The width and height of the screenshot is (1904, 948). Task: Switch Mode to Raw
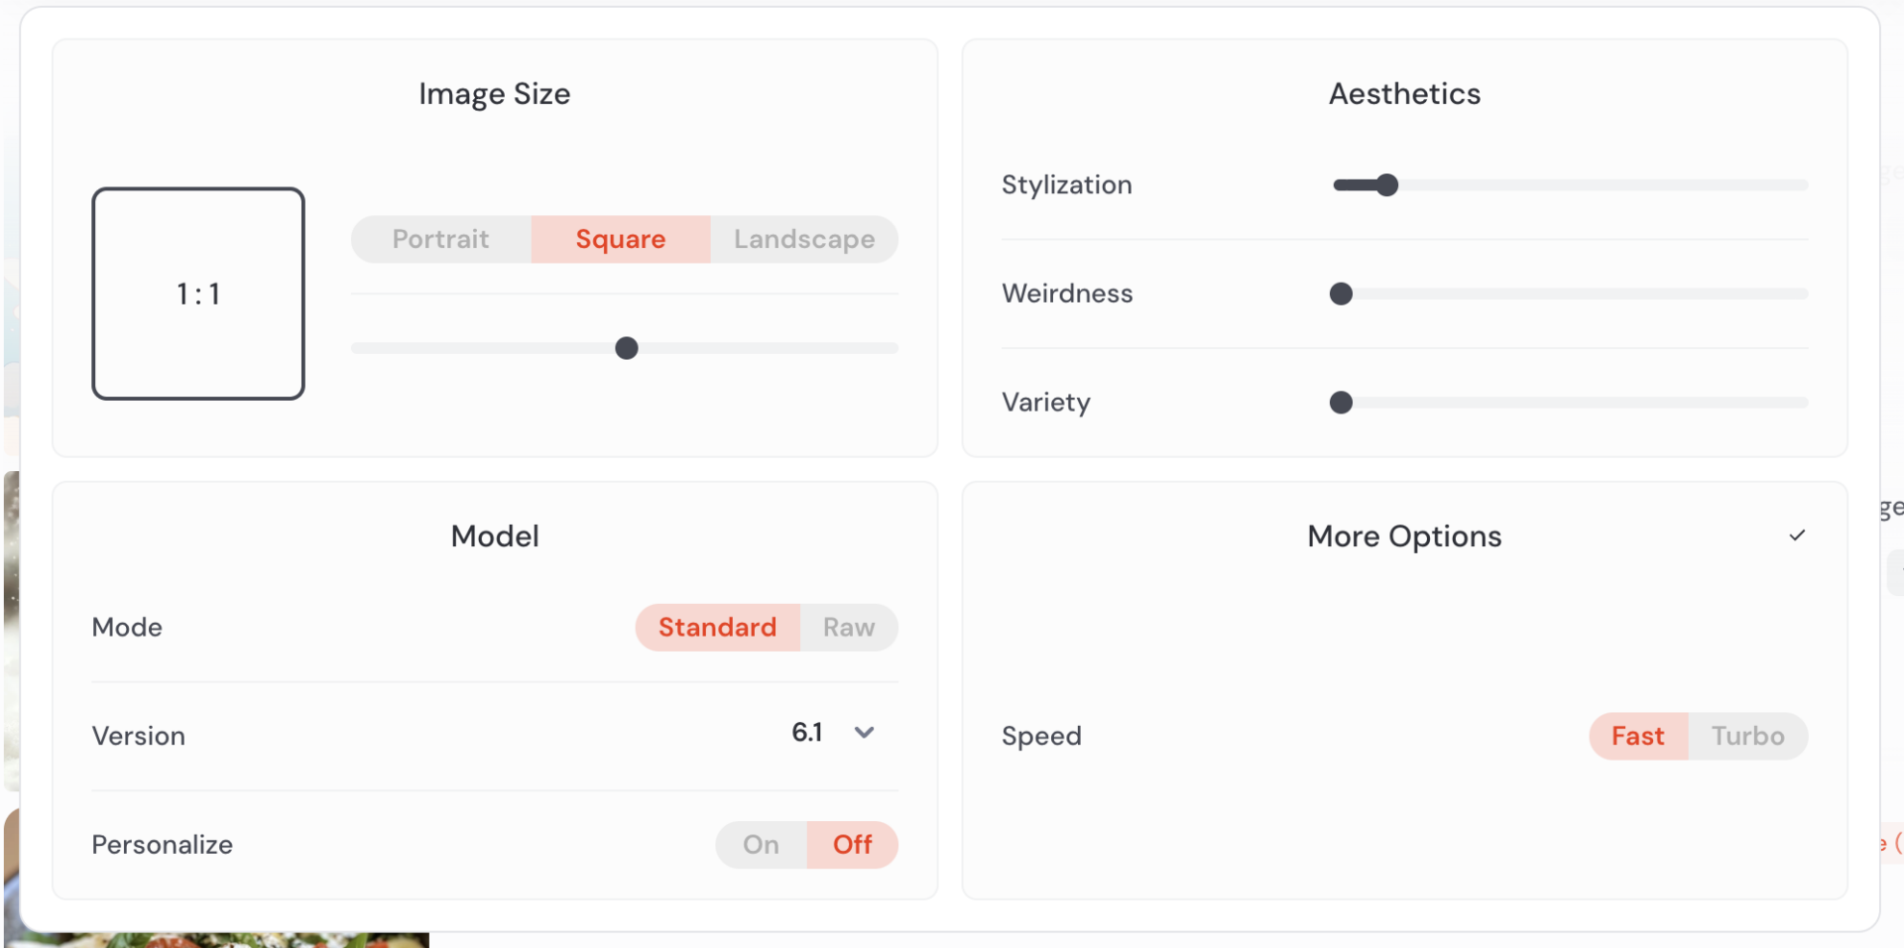[x=849, y=628]
